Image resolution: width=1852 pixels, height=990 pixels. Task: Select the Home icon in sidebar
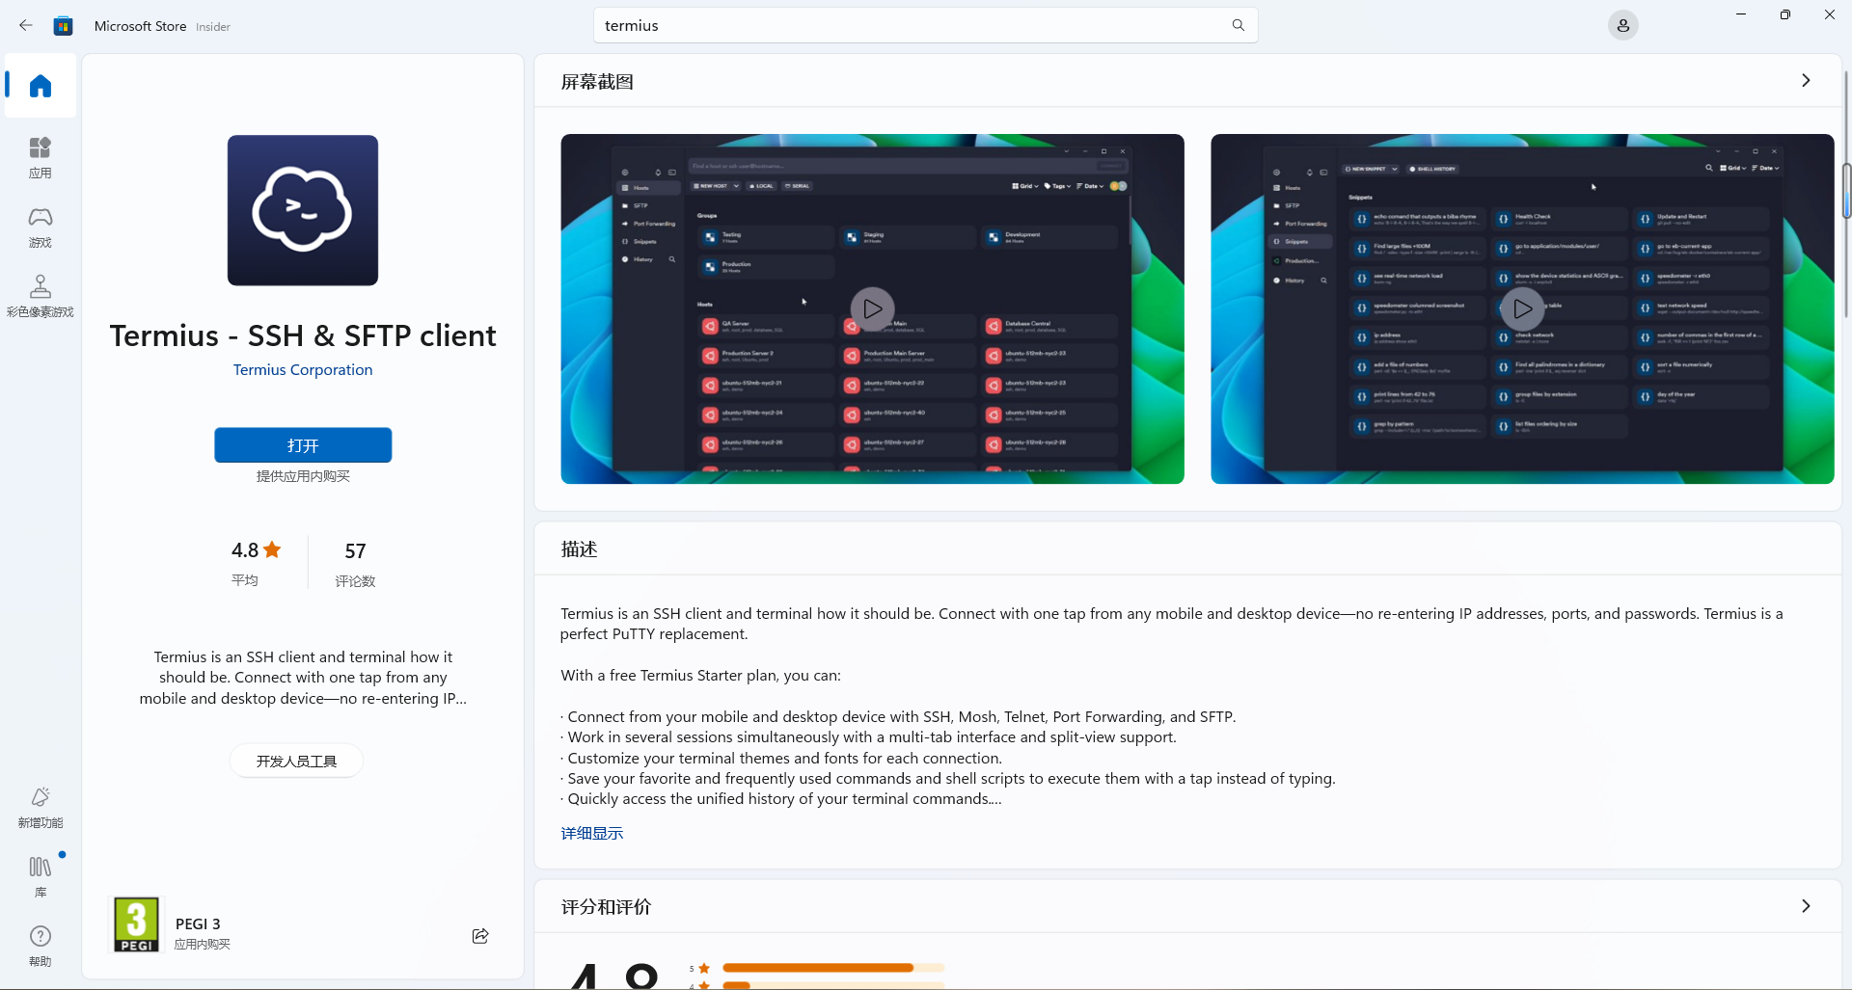41,86
